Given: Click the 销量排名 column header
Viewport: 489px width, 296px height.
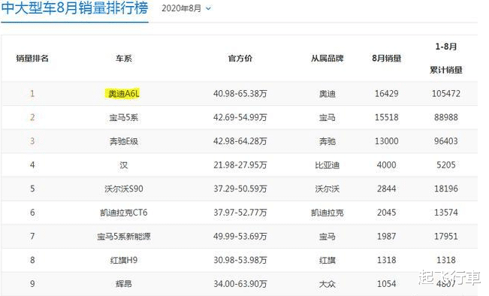Looking at the screenshot, I should coord(32,59).
